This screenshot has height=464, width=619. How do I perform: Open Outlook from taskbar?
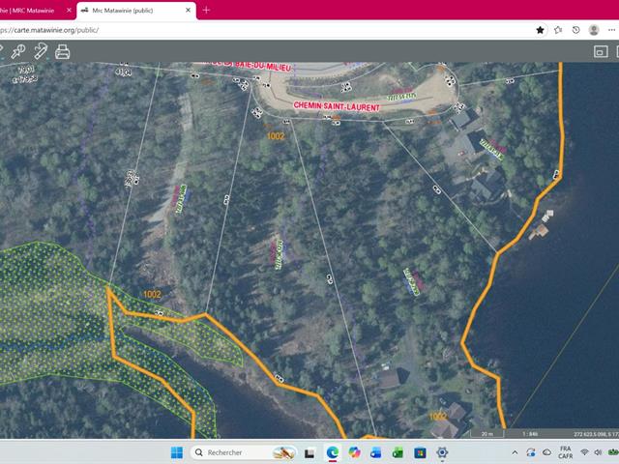click(x=376, y=452)
